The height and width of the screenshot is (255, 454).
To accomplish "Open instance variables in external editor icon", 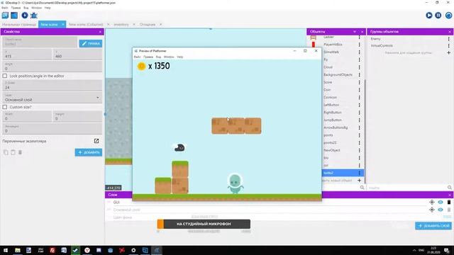I will [96, 141].
